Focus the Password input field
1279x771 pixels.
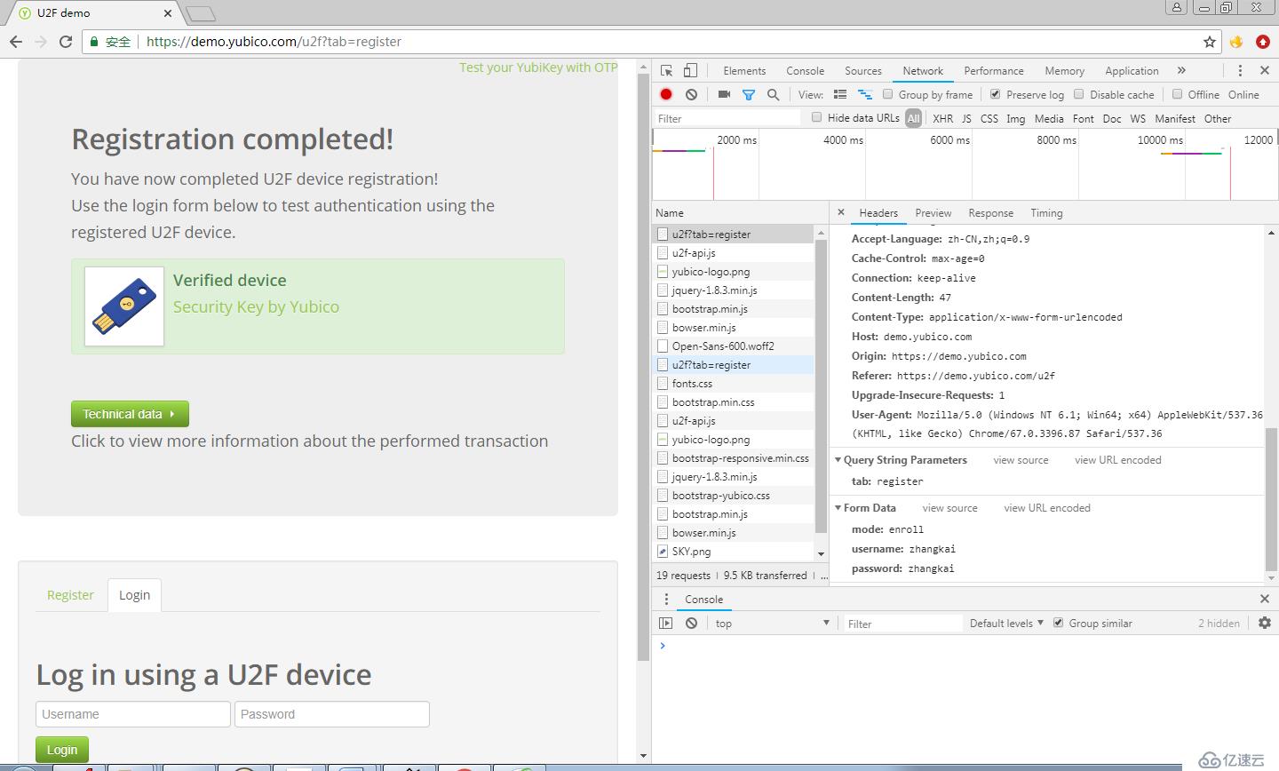point(332,714)
